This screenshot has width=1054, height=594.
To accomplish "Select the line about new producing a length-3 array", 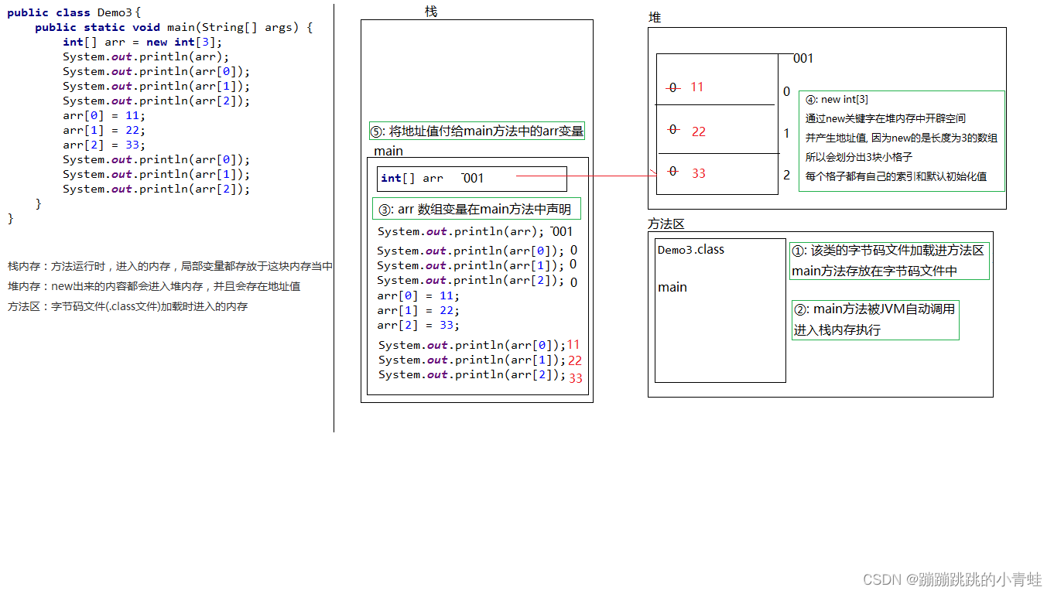I will tap(902, 138).
